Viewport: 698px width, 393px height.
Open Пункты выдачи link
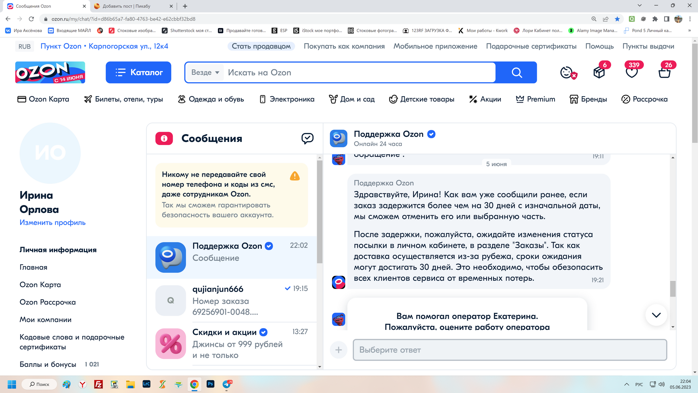(648, 46)
